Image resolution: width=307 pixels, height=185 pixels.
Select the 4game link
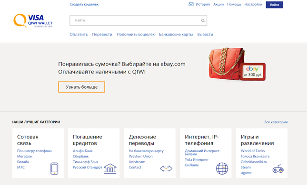246,173
